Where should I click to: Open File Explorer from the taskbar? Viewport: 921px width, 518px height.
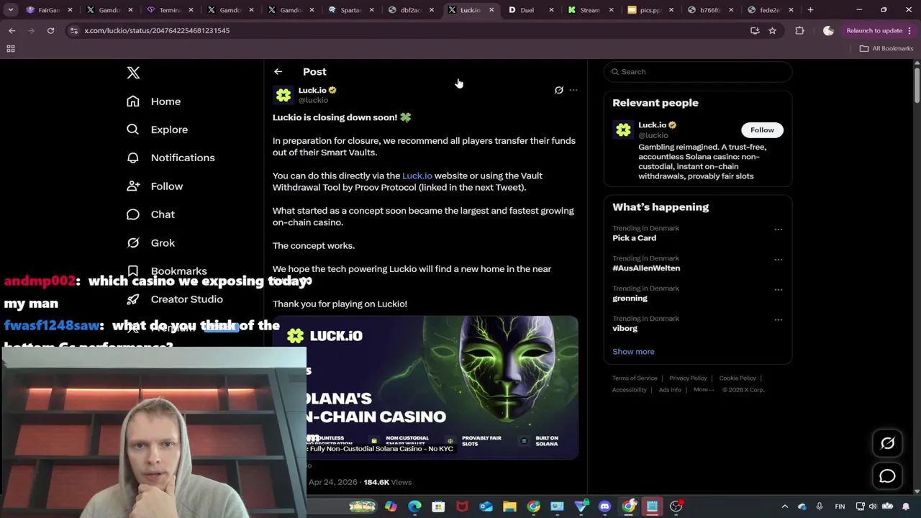[x=509, y=506]
